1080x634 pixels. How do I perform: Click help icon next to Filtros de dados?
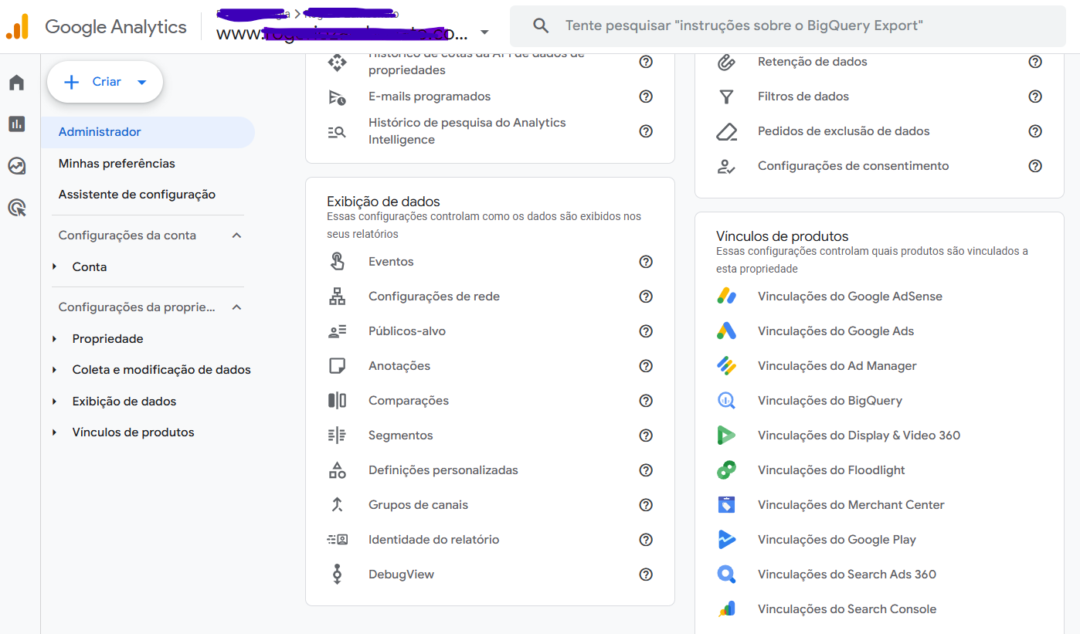pyautogui.click(x=1035, y=97)
